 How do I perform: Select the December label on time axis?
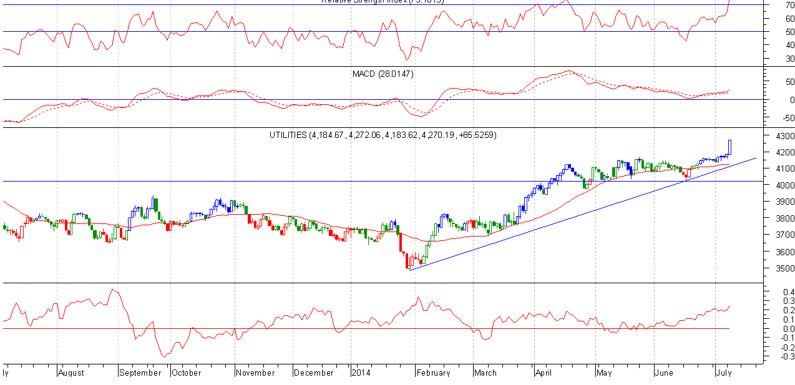[x=314, y=373]
